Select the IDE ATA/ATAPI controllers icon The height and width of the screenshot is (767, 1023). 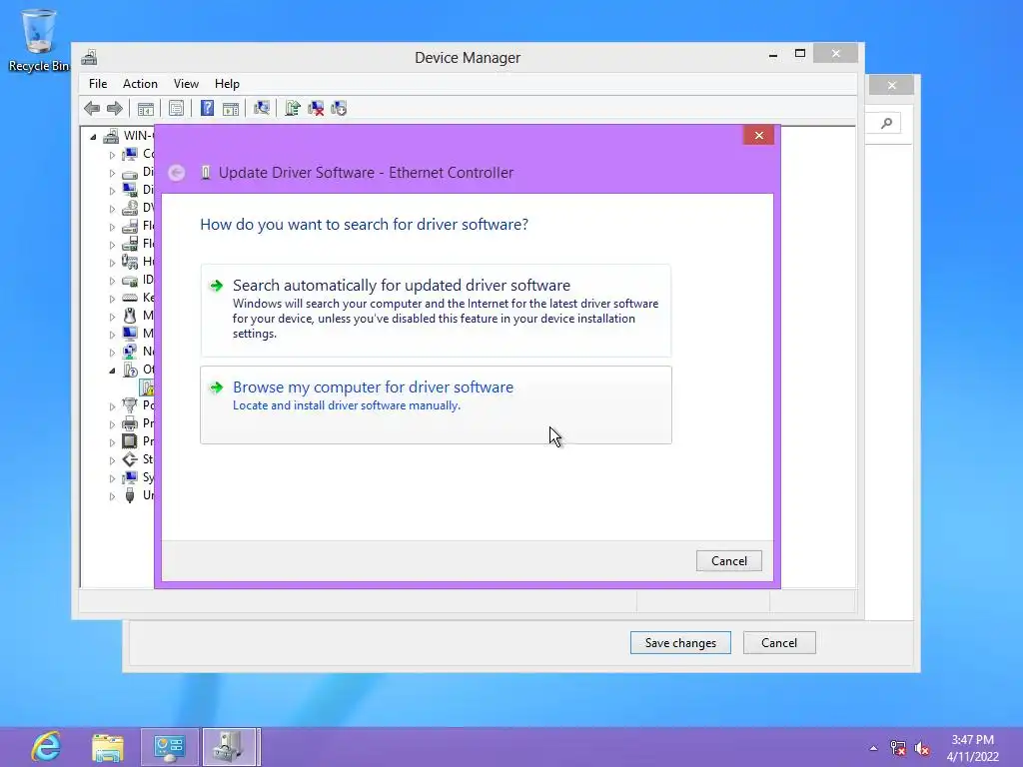click(x=130, y=280)
